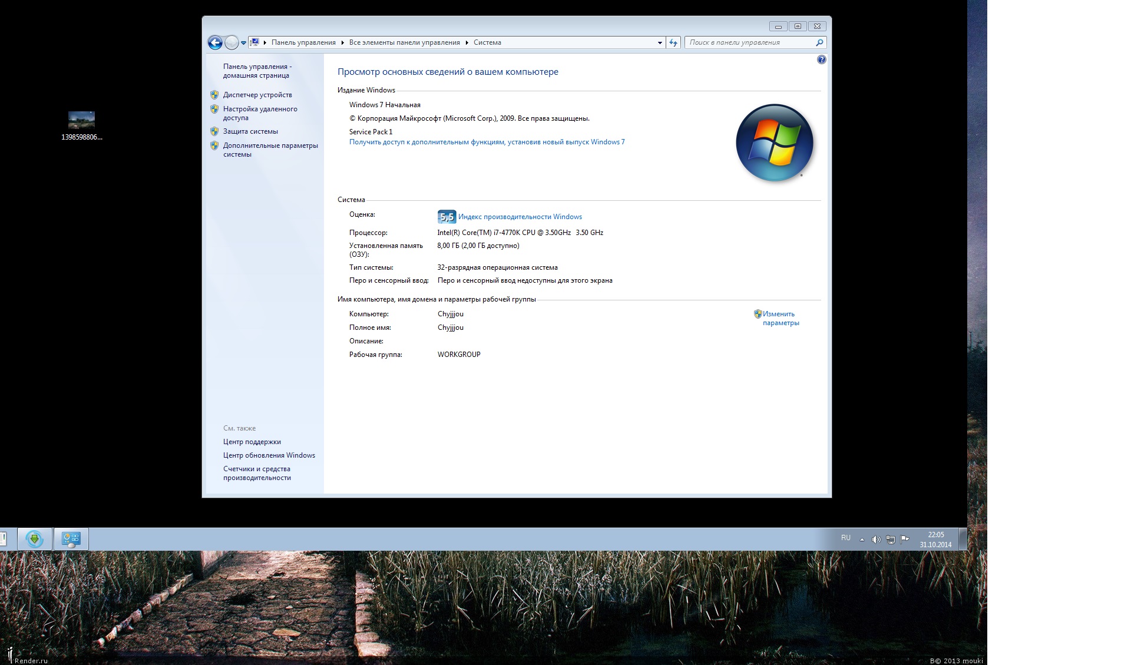Open 'Индекс производительности Windows' link
Screen dimensions: 1131x665
(x=520, y=217)
